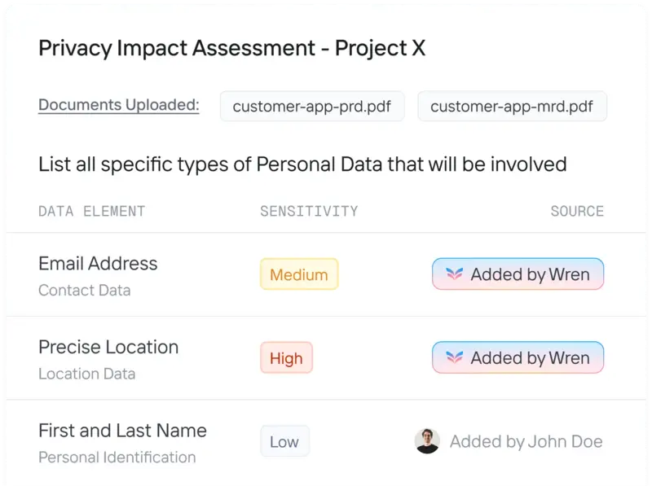Screen dimensions: 652x486
Task: Sort by the SENSITIVITY column header
Action: (x=309, y=211)
